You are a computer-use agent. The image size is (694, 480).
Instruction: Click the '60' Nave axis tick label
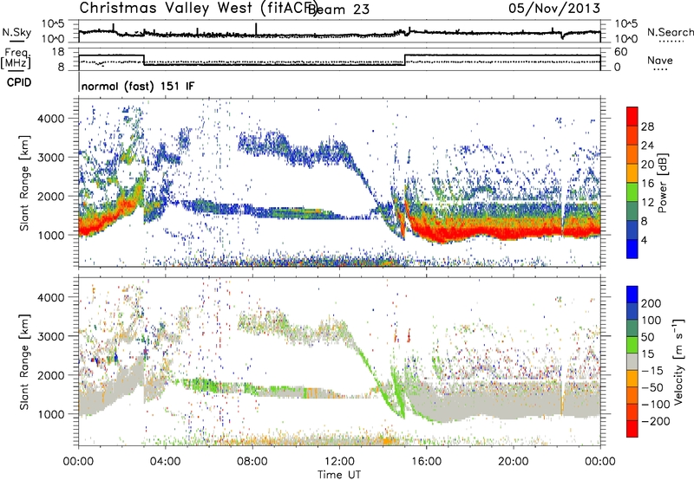pos(621,52)
